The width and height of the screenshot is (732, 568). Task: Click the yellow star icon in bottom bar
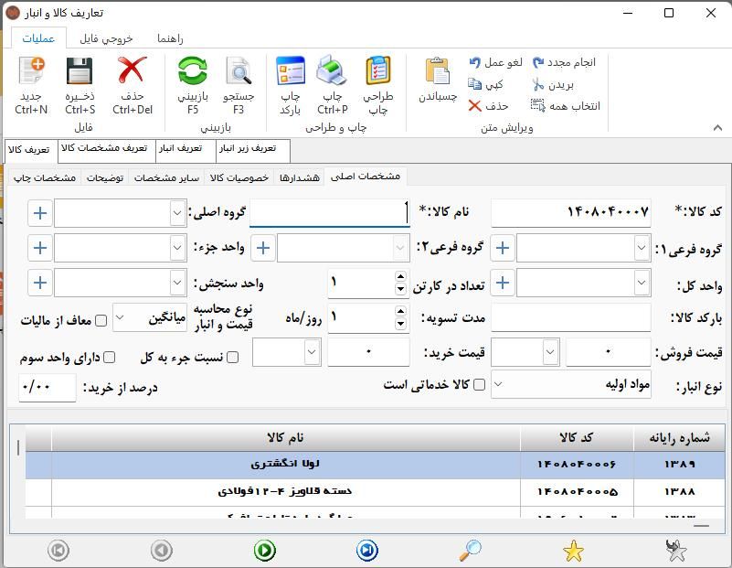[x=573, y=551]
